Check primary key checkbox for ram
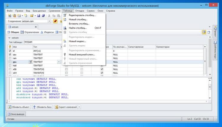Image resolution: width=222 pixels, height=127 pixels. tap(10, 58)
